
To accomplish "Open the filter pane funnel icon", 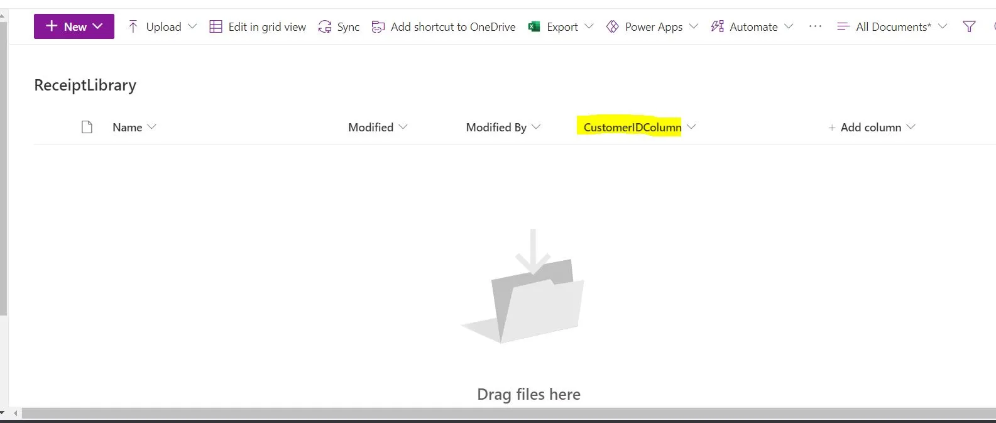I will pyautogui.click(x=969, y=26).
